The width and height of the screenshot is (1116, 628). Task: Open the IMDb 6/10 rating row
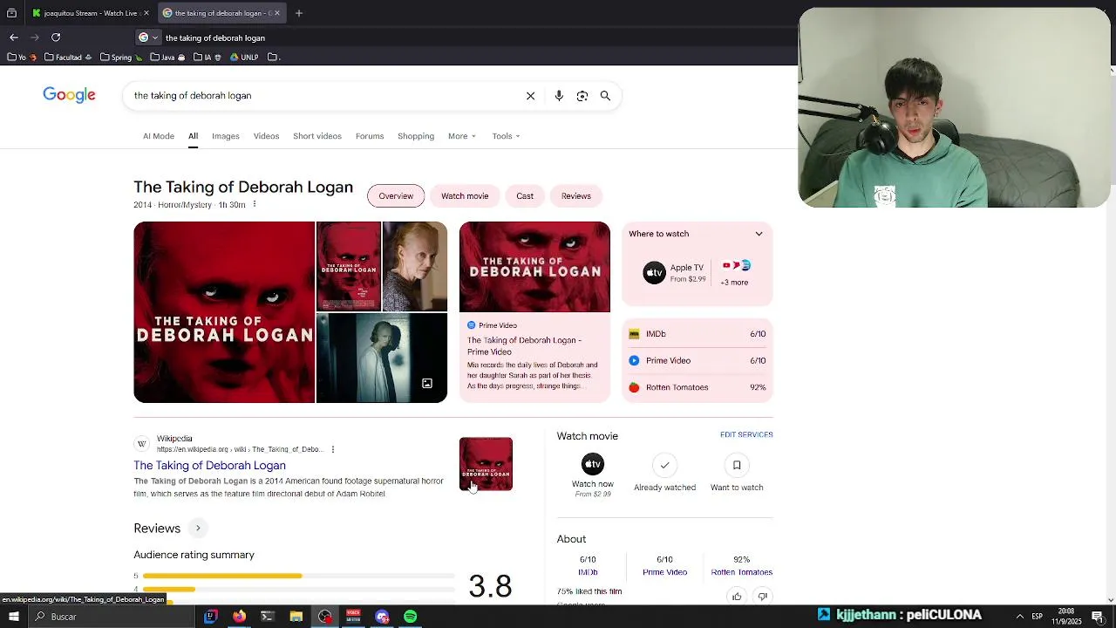coord(697,334)
